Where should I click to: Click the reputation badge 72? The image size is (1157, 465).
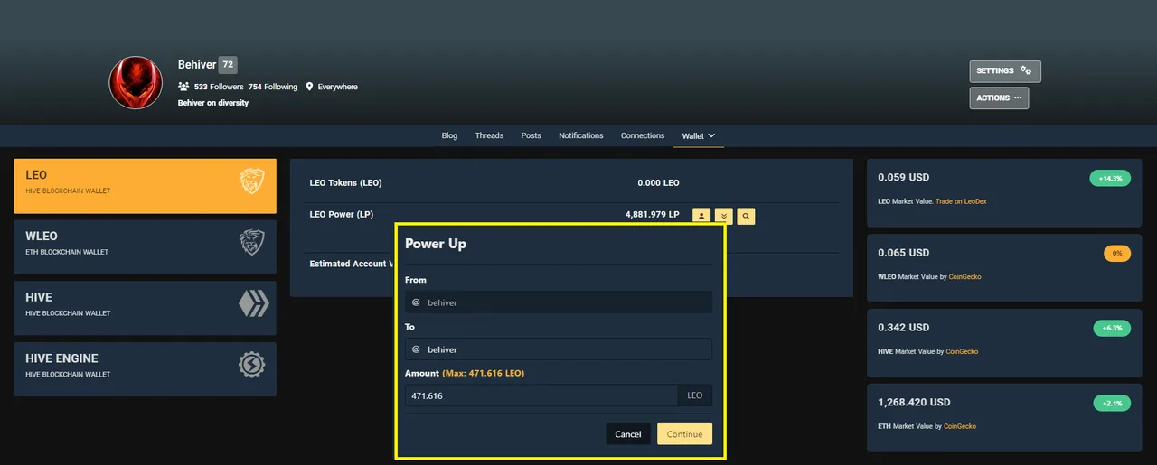pyautogui.click(x=229, y=65)
